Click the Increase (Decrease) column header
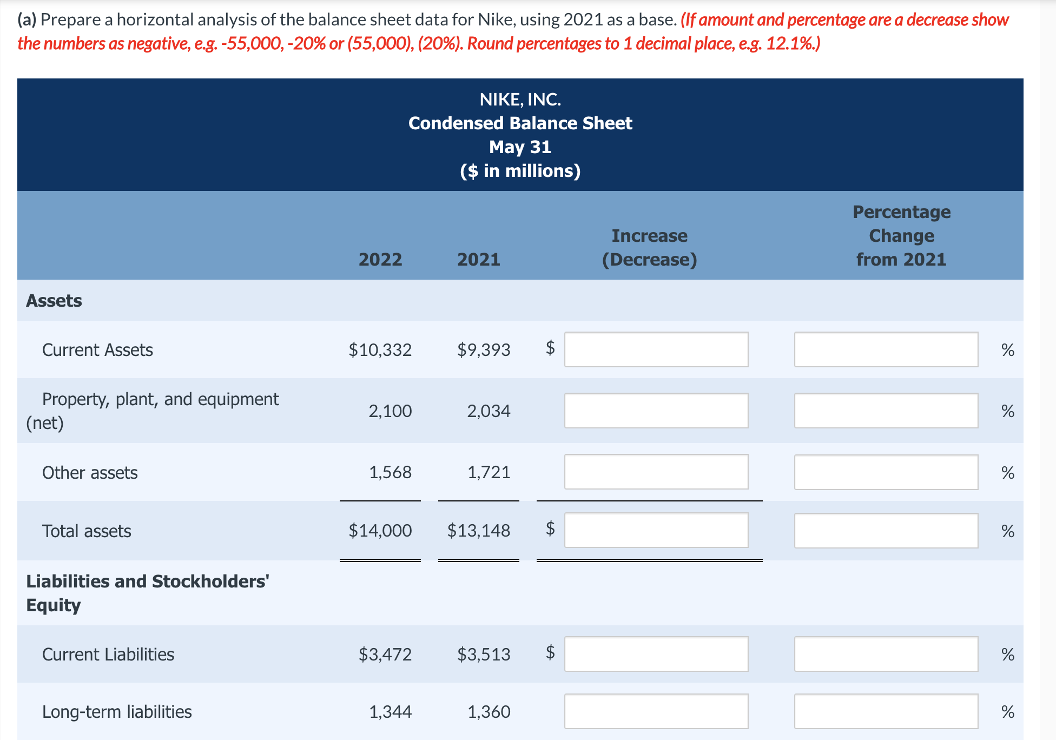The image size is (1056, 740). point(650,248)
